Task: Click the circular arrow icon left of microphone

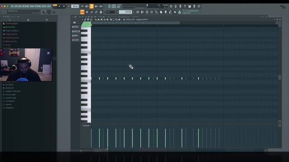Action: click(x=171, y=6)
